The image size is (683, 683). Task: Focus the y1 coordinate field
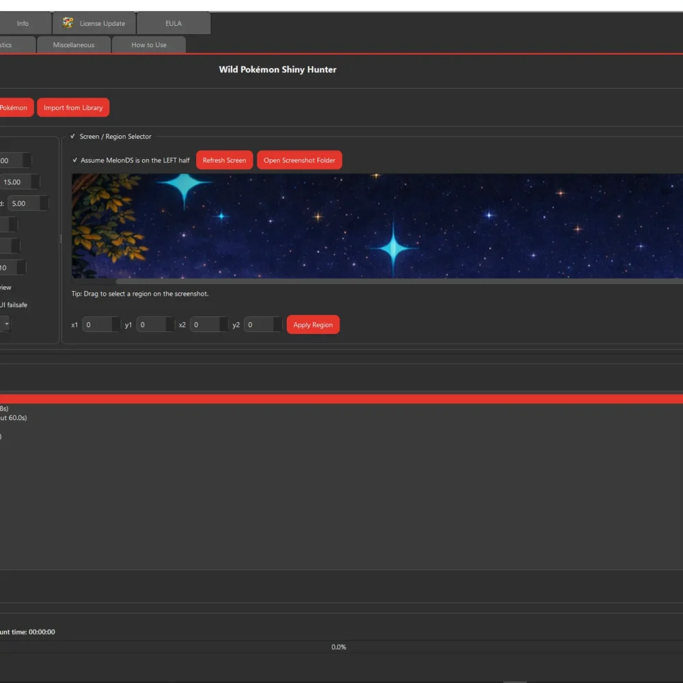click(151, 324)
